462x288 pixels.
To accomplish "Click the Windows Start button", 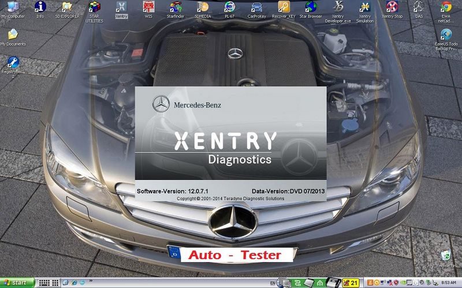I will tap(17, 283).
